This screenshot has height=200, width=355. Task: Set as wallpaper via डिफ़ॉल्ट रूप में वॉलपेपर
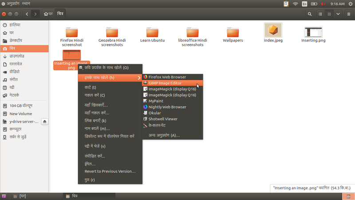110,136
